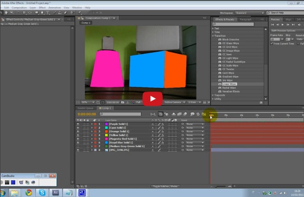This screenshot has height=197, width=304.
Task: Click the Magenta-Red Solid 1 color swatch
Action: tap(106, 139)
